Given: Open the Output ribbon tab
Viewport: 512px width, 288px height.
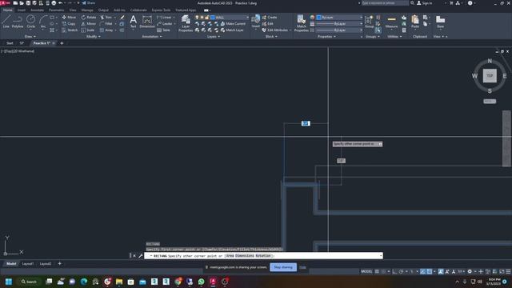Looking at the screenshot, I should 103,10.
